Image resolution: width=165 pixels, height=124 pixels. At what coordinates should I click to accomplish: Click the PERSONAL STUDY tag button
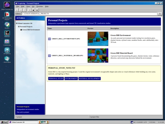[56, 78]
